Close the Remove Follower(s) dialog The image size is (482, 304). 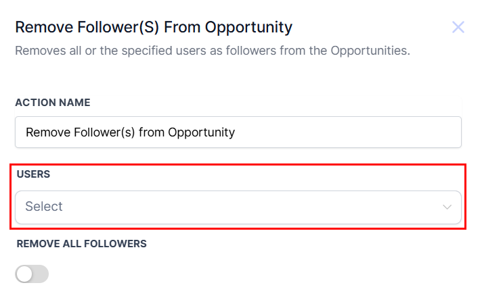click(458, 28)
